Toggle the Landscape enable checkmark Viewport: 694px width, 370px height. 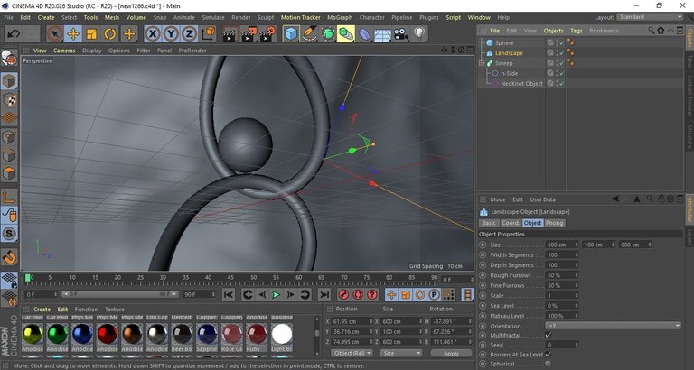pos(560,53)
